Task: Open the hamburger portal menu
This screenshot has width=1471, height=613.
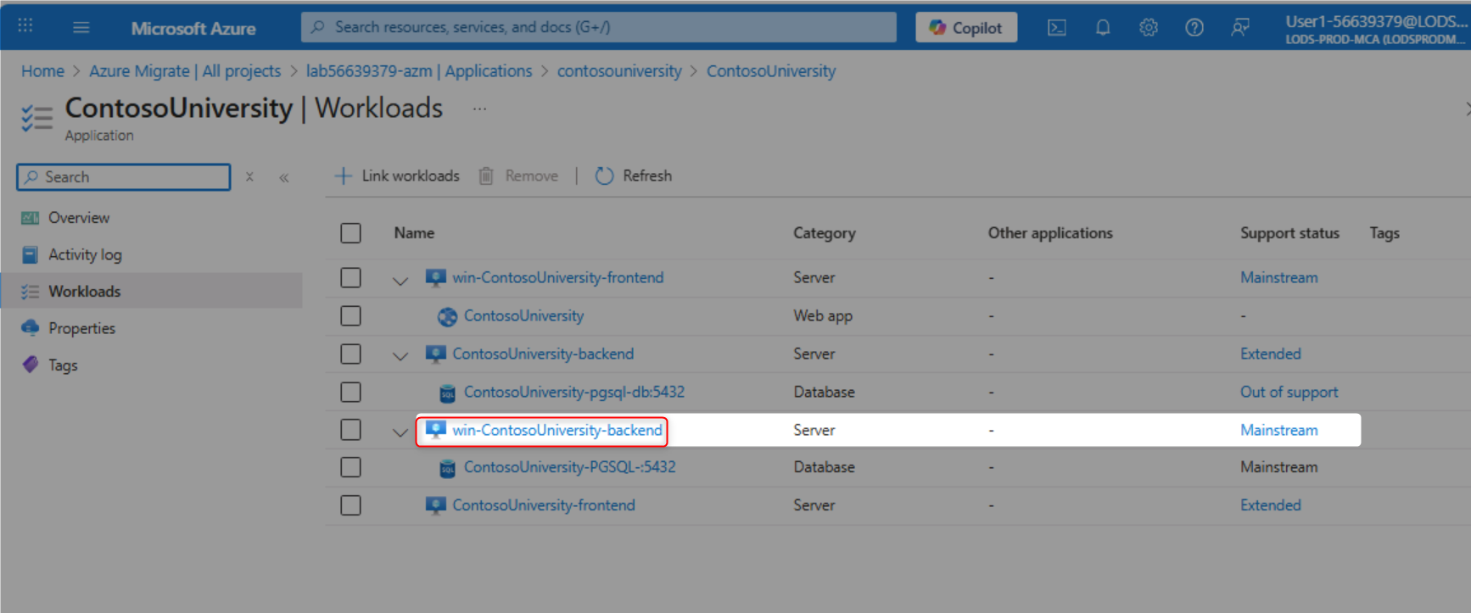Action: coord(81,27)
